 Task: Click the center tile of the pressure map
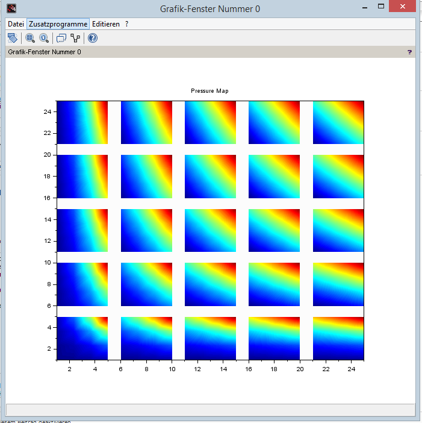(x=210, y=230)
